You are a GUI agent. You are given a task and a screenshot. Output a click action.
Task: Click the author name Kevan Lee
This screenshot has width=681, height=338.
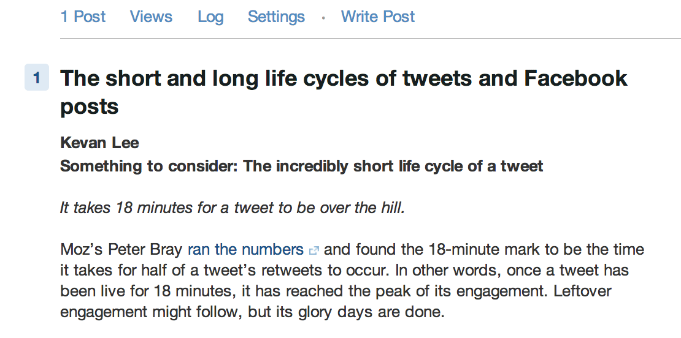[x=99, y=143]
